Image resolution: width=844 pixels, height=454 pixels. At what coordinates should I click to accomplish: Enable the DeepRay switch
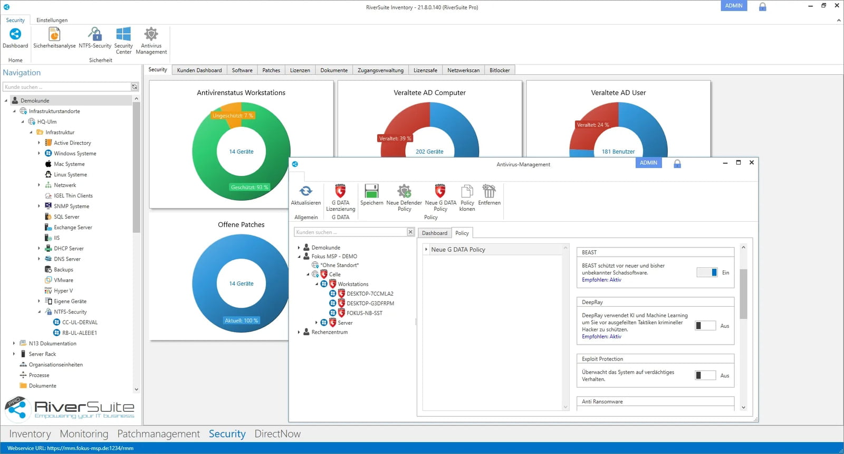(705, 326)
